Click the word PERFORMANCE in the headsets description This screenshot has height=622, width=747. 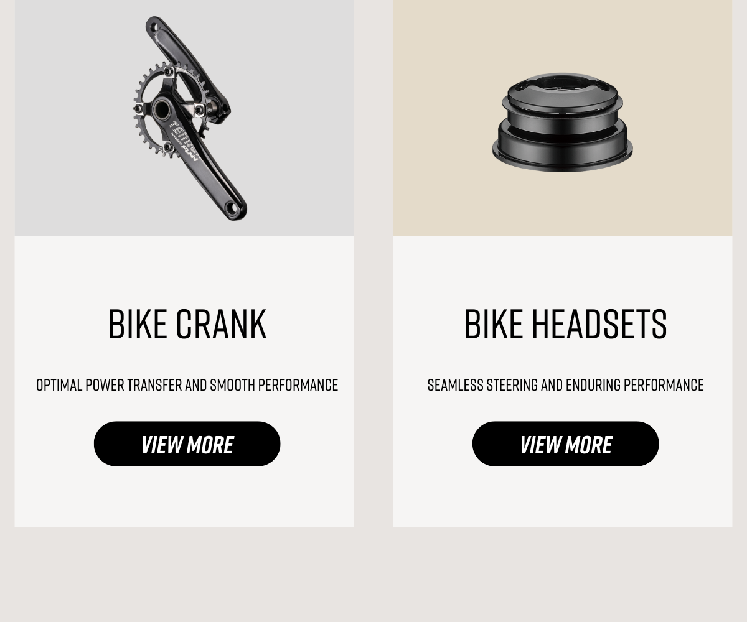[664, 385]
